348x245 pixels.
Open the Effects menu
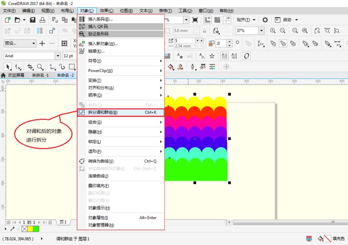pyautogui.click(x=106, y=11)
